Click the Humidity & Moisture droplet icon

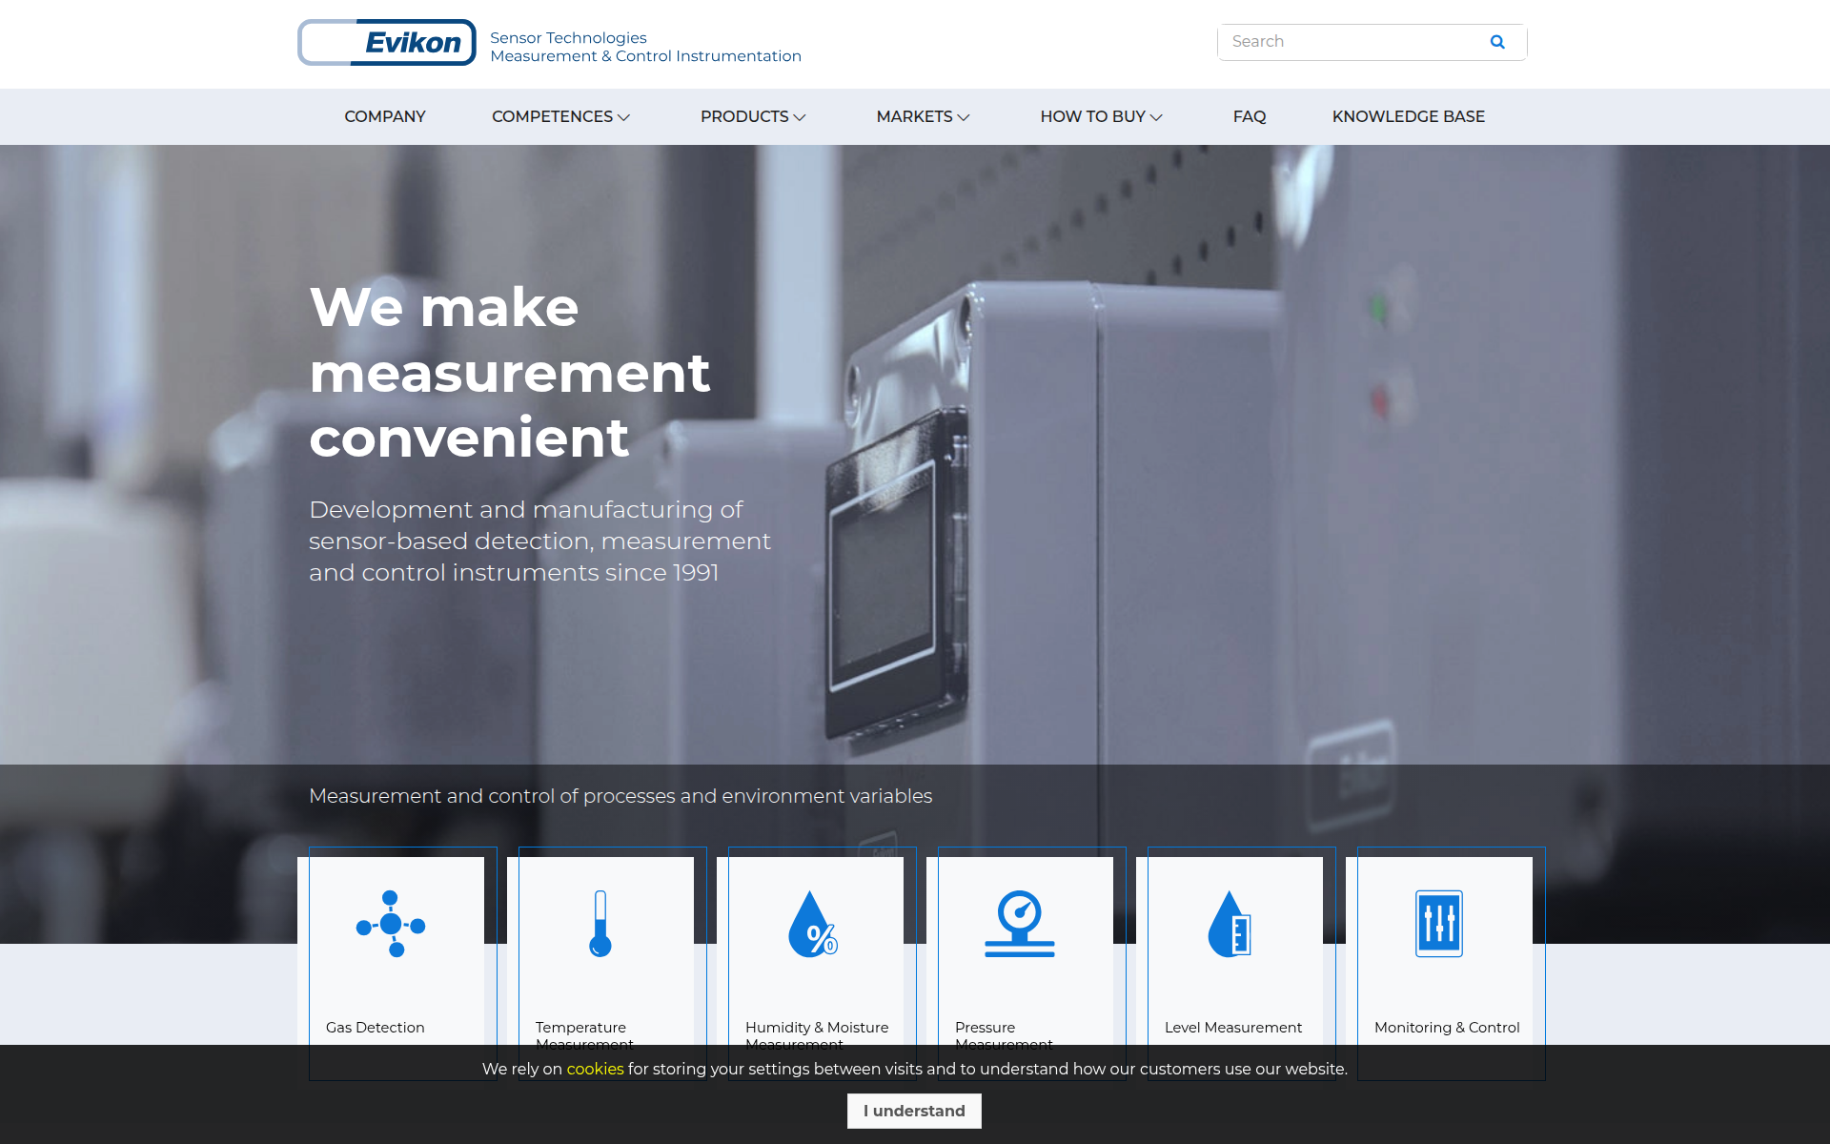(x=813, y=924)
